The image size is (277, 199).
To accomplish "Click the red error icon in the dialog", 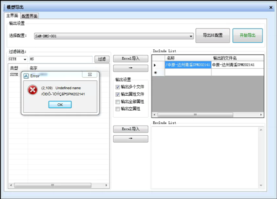I will coord(32,90).
